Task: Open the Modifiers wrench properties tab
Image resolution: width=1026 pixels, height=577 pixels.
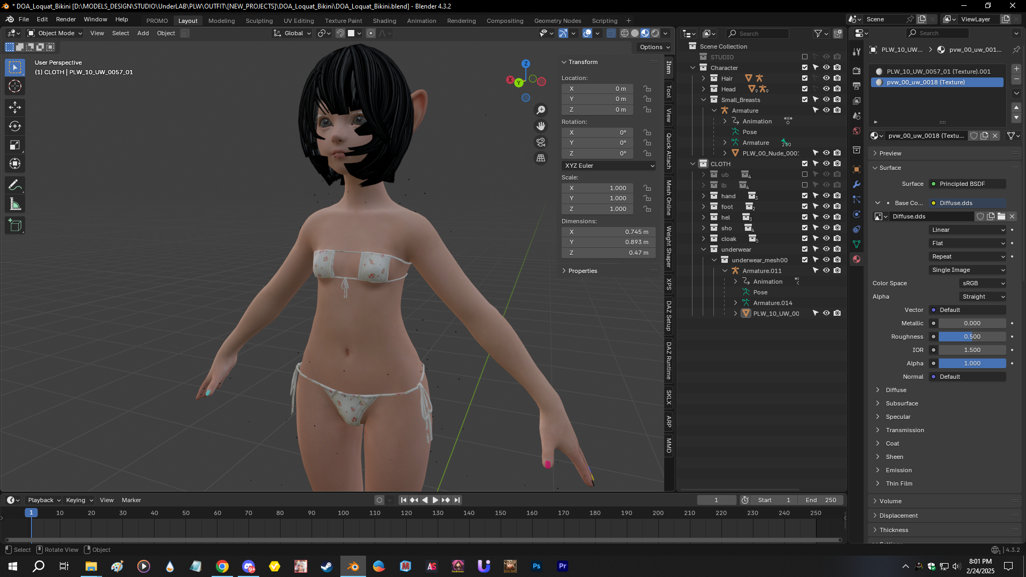Action: click(857, 184)
